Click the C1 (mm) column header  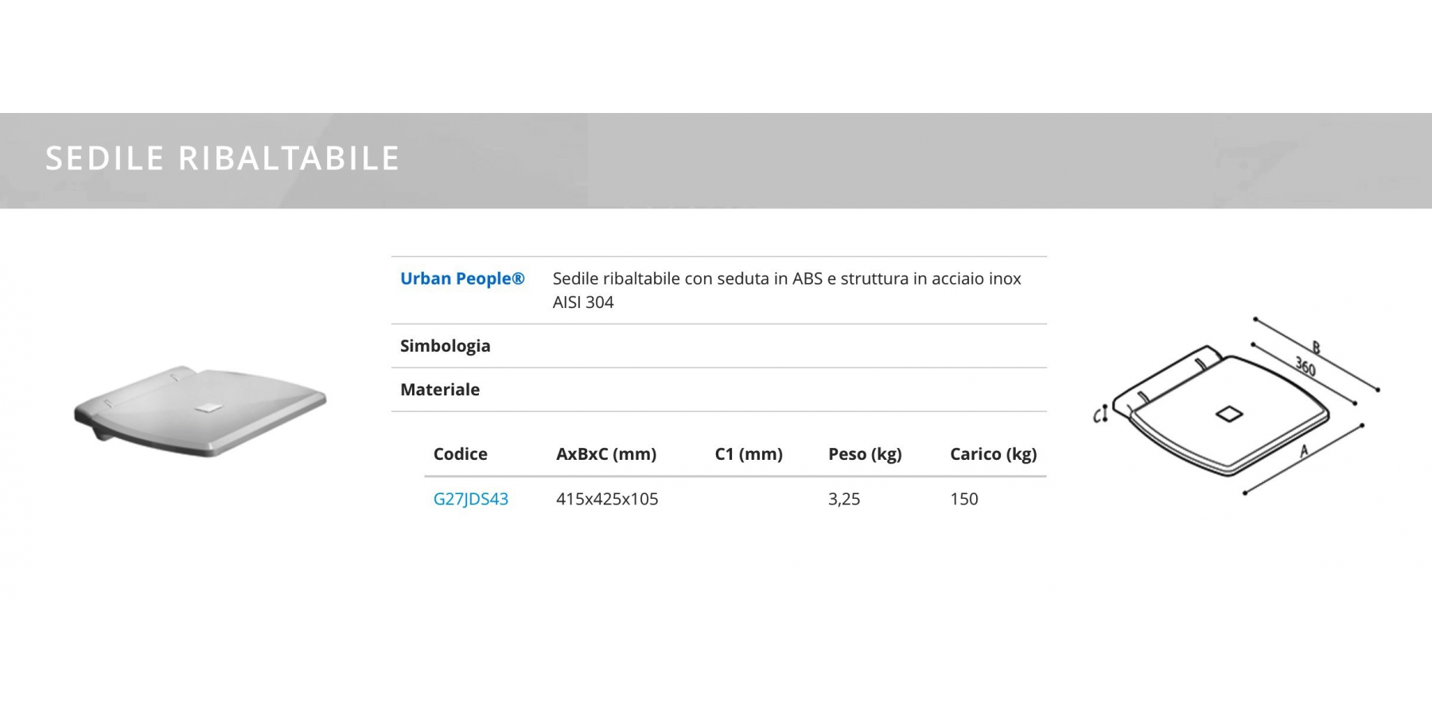(x=748, y=454)
